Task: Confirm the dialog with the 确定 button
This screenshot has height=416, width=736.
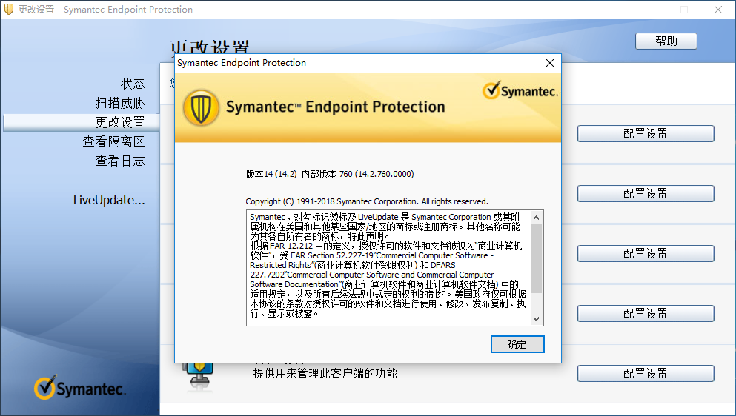Action: click(517, 344)
